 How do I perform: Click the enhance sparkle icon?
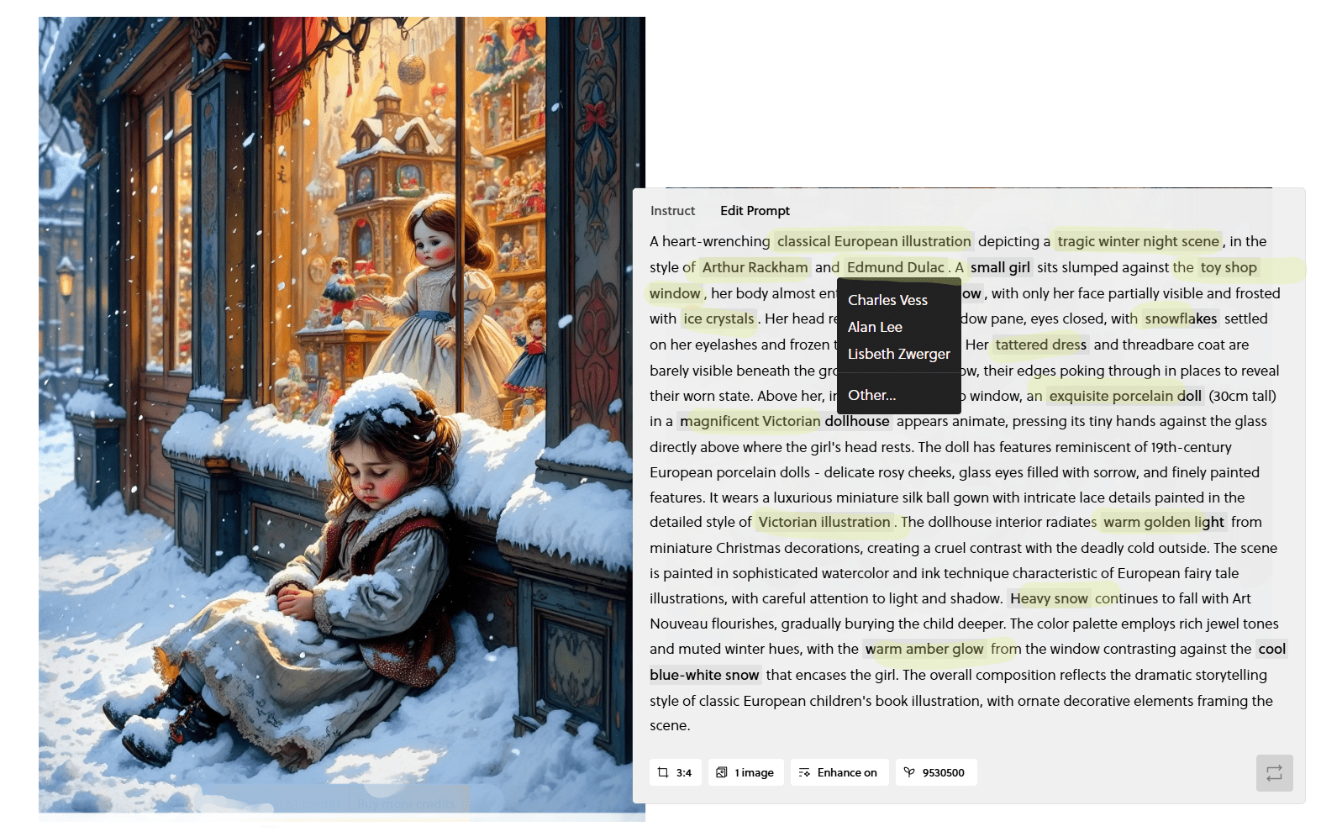804,772
